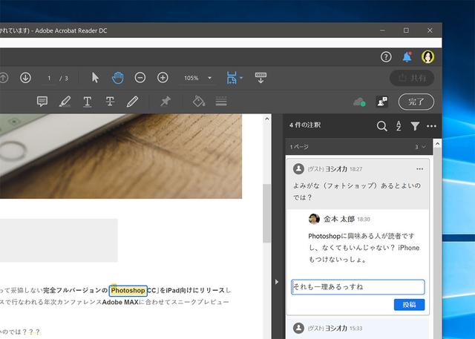
Task: Open comments panel more options dots
Action: pos(431,126)
